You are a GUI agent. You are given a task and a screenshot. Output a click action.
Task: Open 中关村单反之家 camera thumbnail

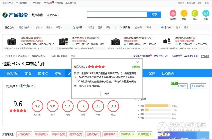(63, 41)
